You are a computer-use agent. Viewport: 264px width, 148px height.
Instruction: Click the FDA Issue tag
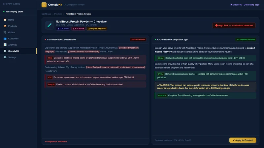[x=63, y=29]
